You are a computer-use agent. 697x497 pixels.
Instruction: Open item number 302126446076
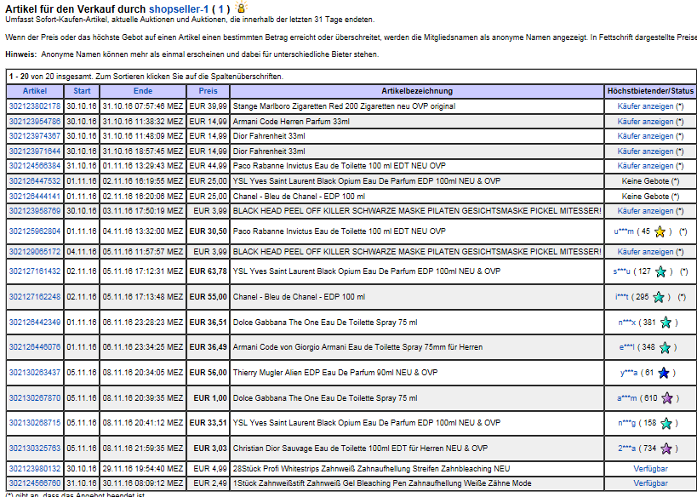click(x=35, y=347)
